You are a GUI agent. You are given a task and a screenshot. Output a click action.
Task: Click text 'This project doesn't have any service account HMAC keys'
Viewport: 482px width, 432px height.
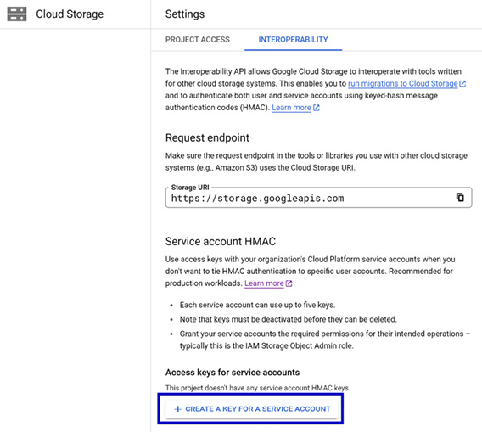(258, 388)
